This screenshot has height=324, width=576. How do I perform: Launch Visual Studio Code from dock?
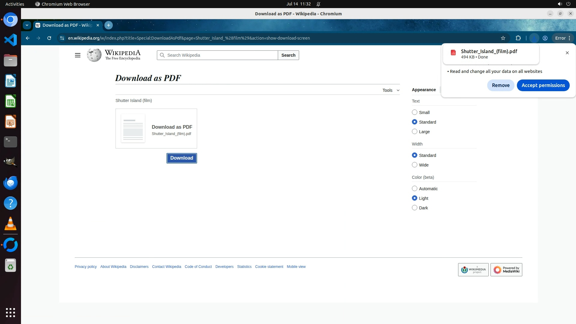(x=10, y=40)
